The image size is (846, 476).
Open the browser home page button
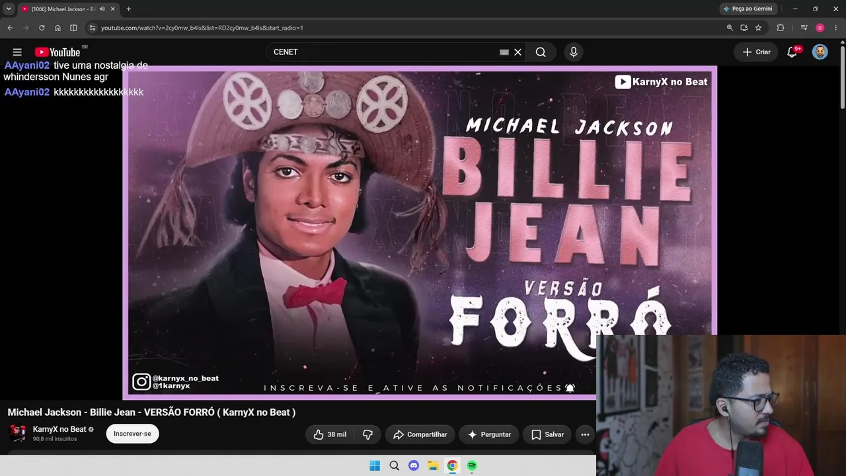[58, 28]
